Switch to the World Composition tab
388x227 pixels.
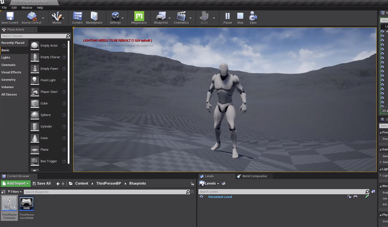pos(254,176)
